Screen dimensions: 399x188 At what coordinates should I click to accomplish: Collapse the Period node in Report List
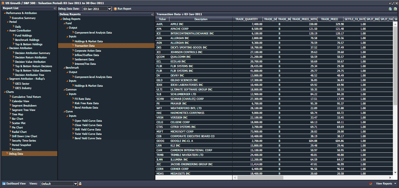coord(8,22)
